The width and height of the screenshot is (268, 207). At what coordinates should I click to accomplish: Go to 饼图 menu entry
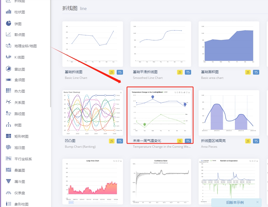tap(18, 24)
